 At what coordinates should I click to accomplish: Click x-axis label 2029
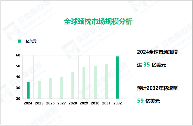[84, 103]
